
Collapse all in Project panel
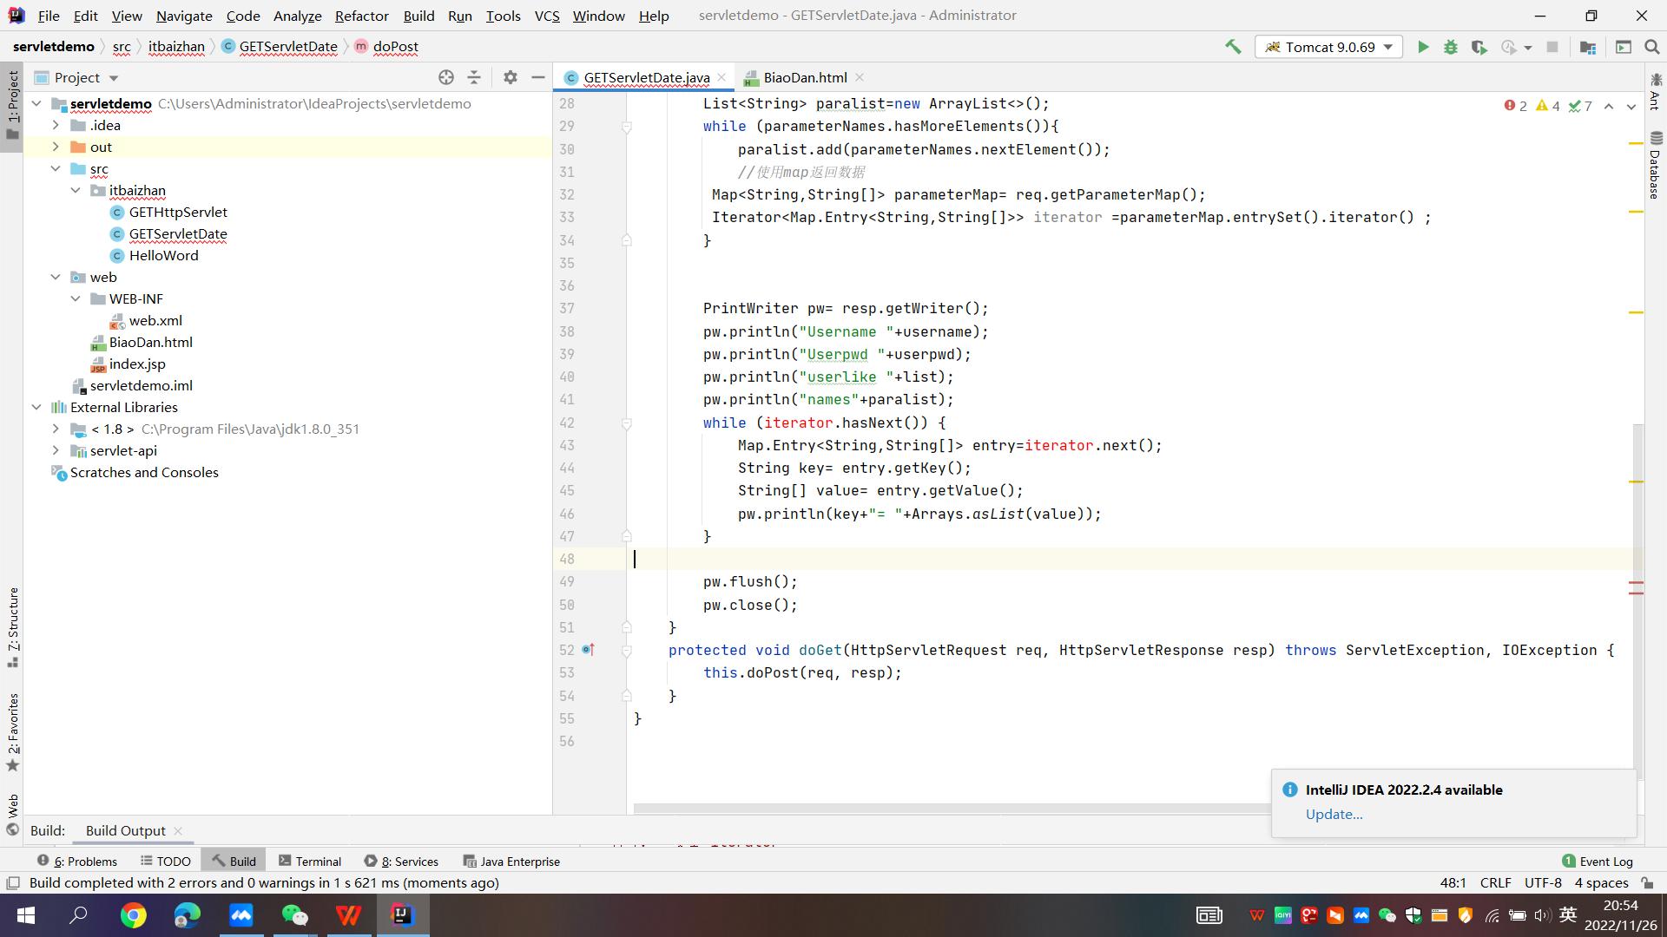pos(474,77)
